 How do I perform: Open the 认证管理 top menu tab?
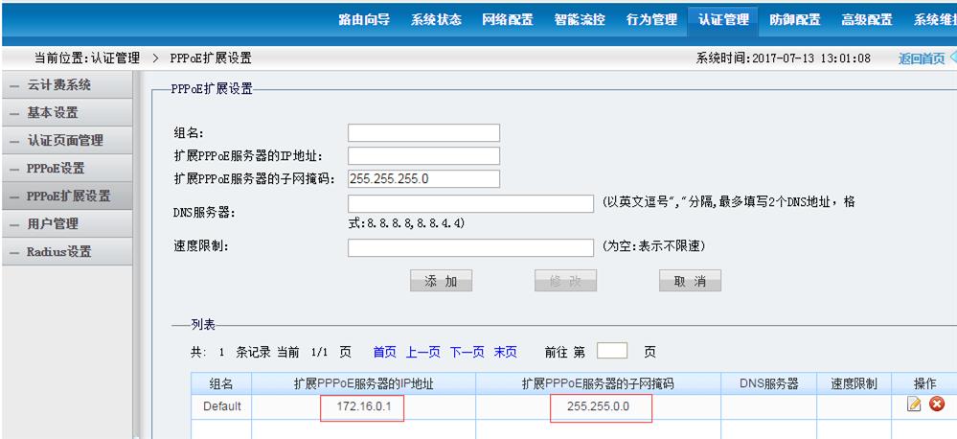click(x=723, y=19)
